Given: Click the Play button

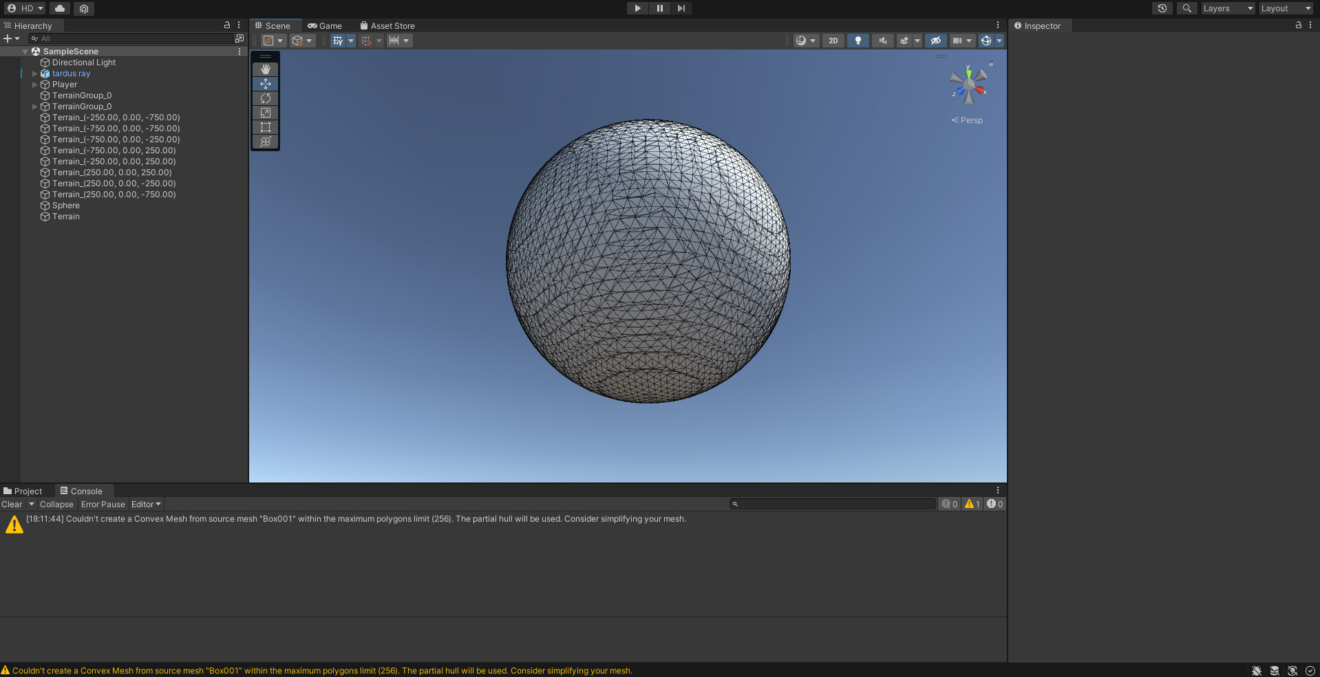Looking at the screenshot, I should coord(637,8).
